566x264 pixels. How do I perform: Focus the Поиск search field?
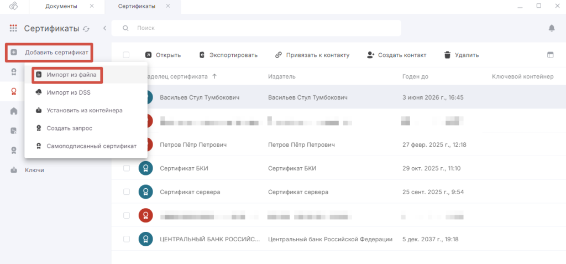[256, 28]
